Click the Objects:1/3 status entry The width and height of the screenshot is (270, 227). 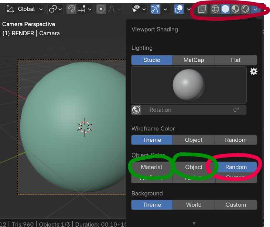[x=54, y=224]
